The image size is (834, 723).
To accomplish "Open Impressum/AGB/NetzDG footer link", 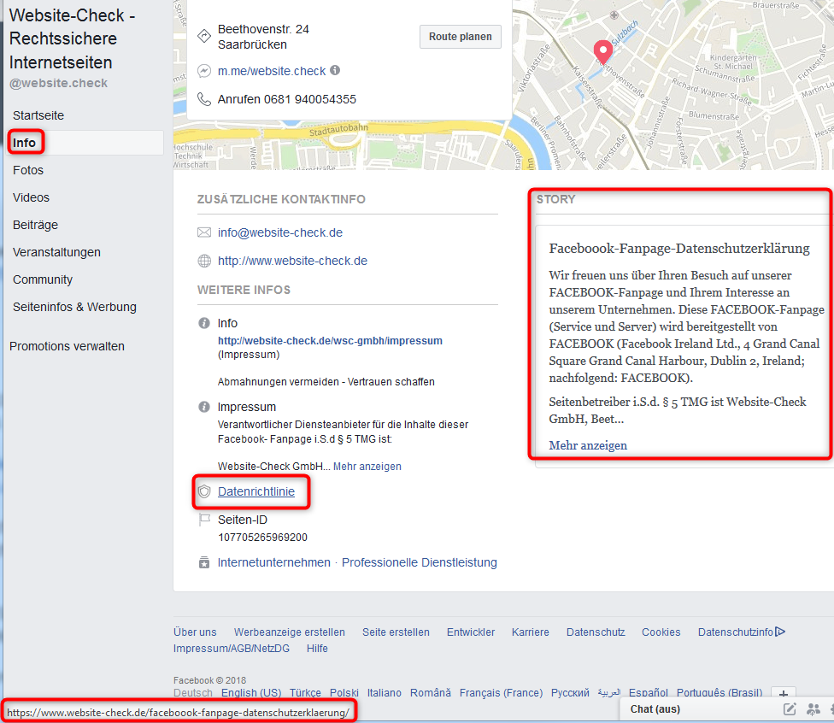I will 232,649.
